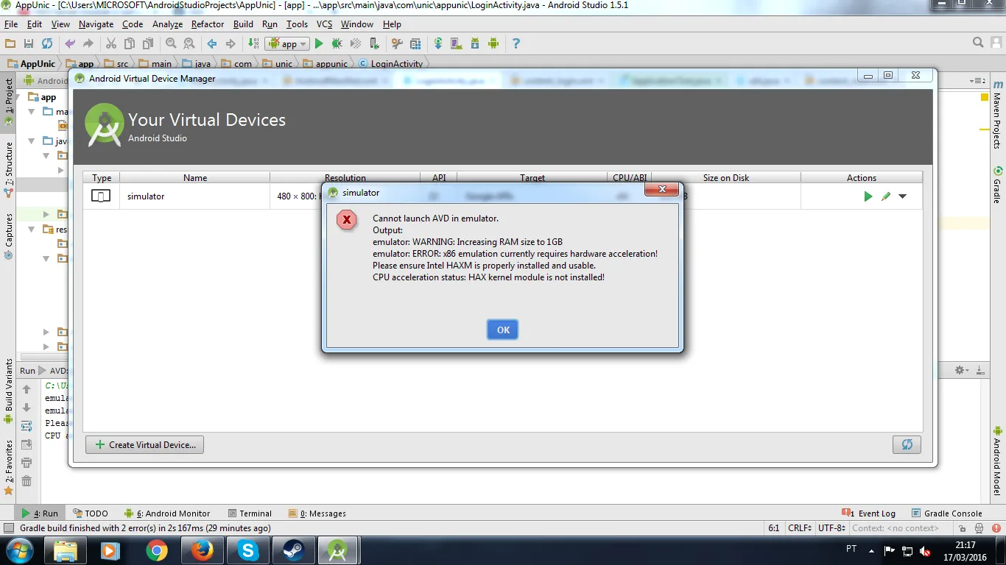Launch the simulator AVD with play icon
This screenshot has height=565, width=1006.
pyautogui.click(x=868, y=196)
